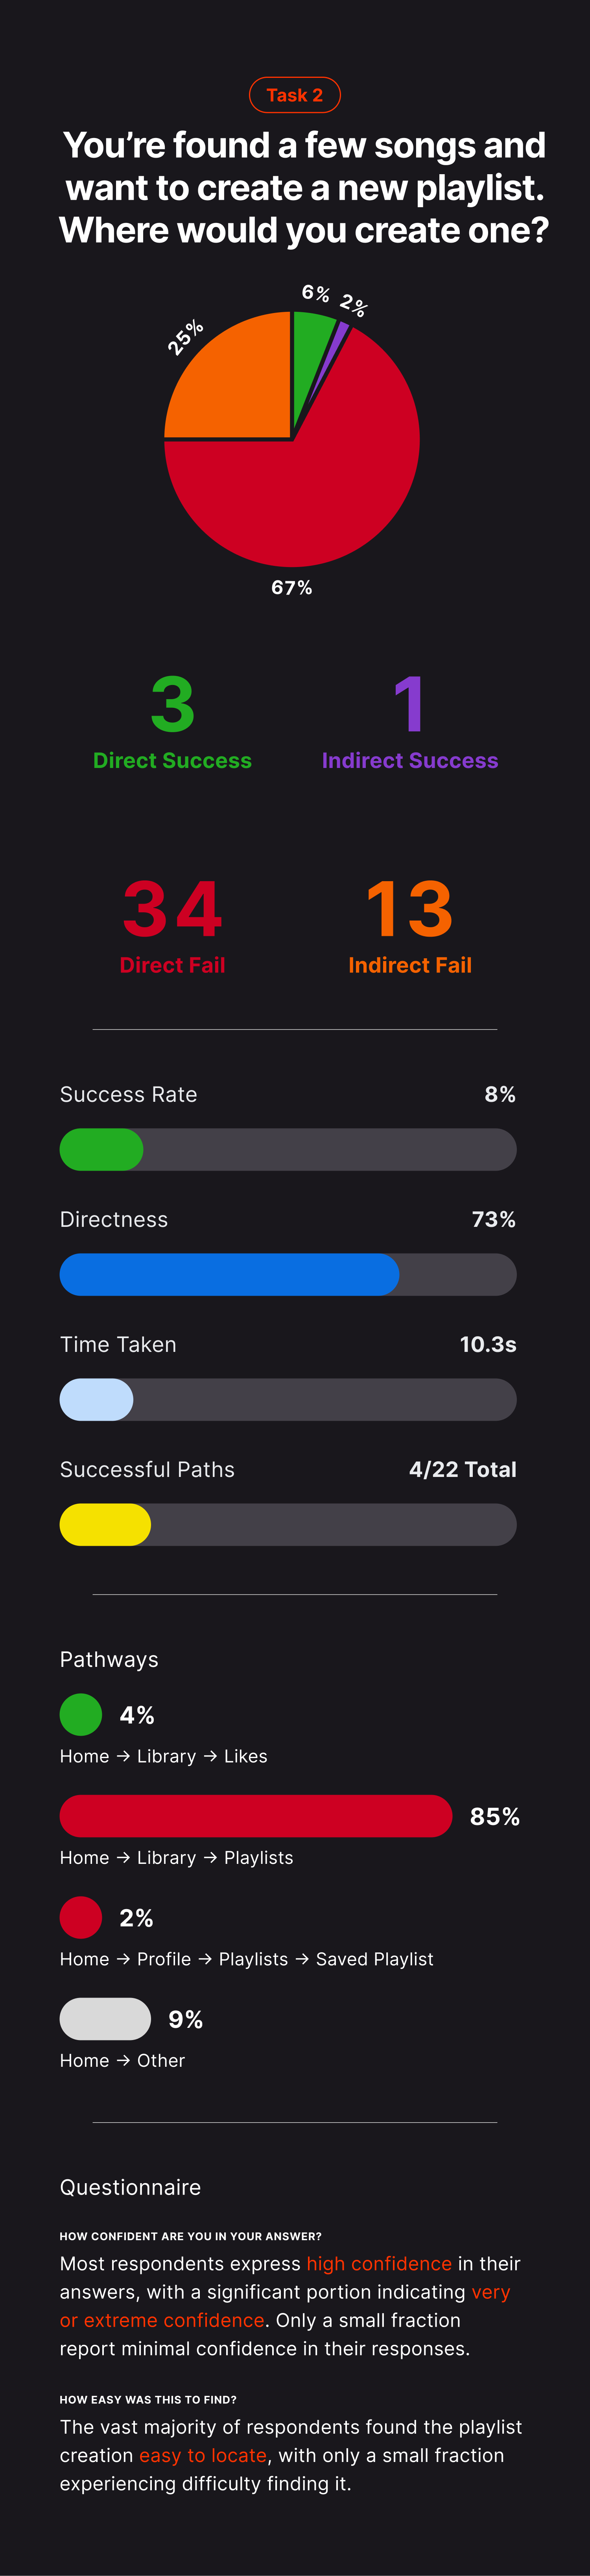Click the green Success Rate progress bar
The width and height of the screenshot is (590, 2576).
click(x=102, y=1149)
